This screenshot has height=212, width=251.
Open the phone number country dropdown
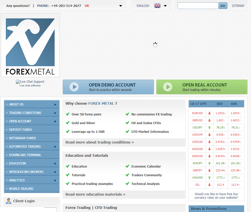pyautogui.click(x=121, y=6)
